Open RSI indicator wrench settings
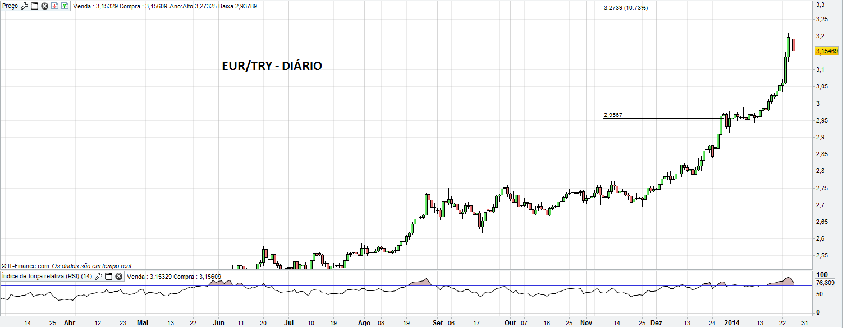This screenshot has width=843, height=328. (x=99, y=276)
